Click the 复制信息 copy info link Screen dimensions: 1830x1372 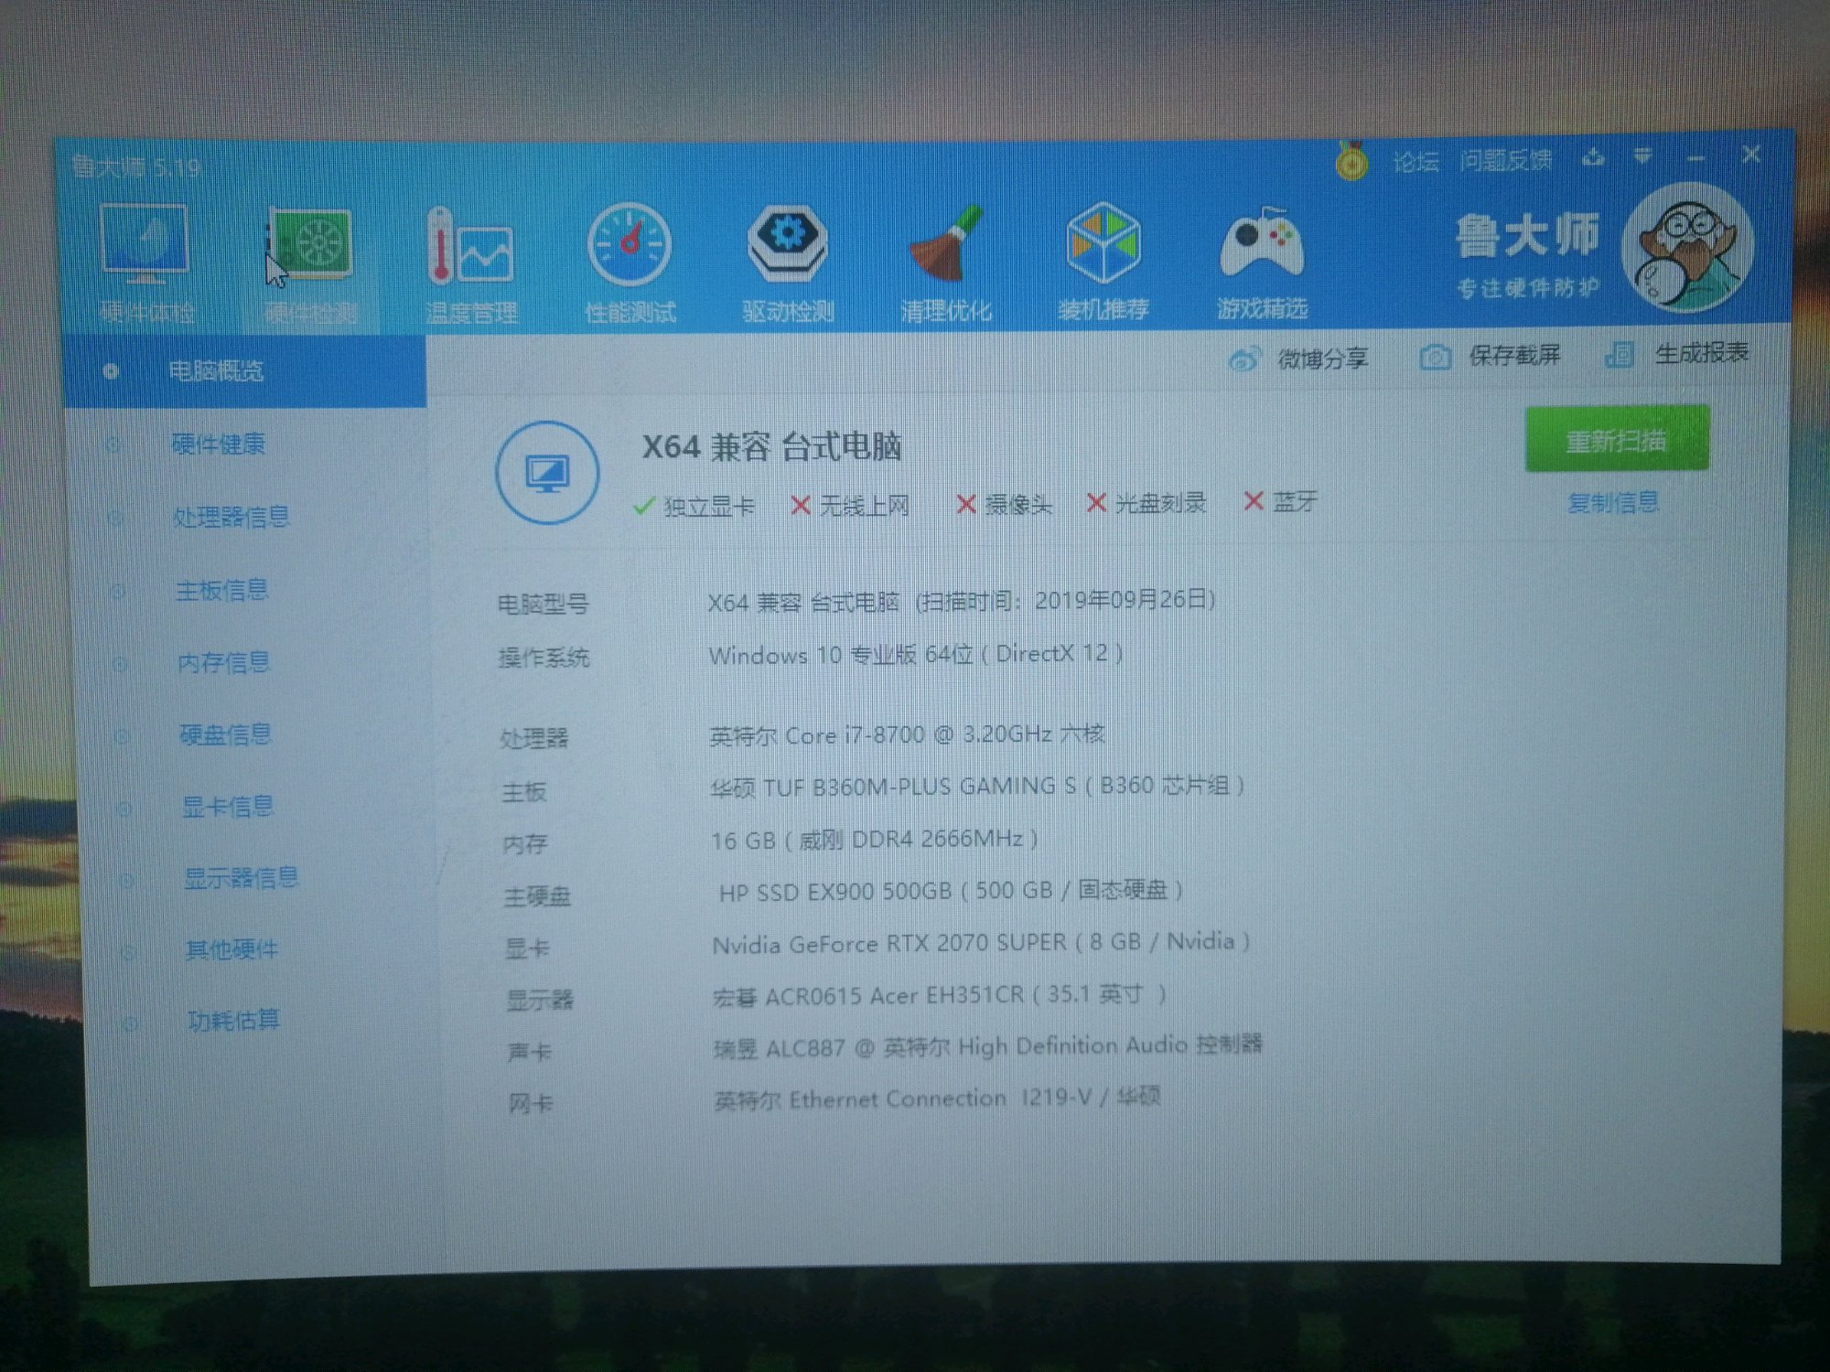tap(1612, 502)
